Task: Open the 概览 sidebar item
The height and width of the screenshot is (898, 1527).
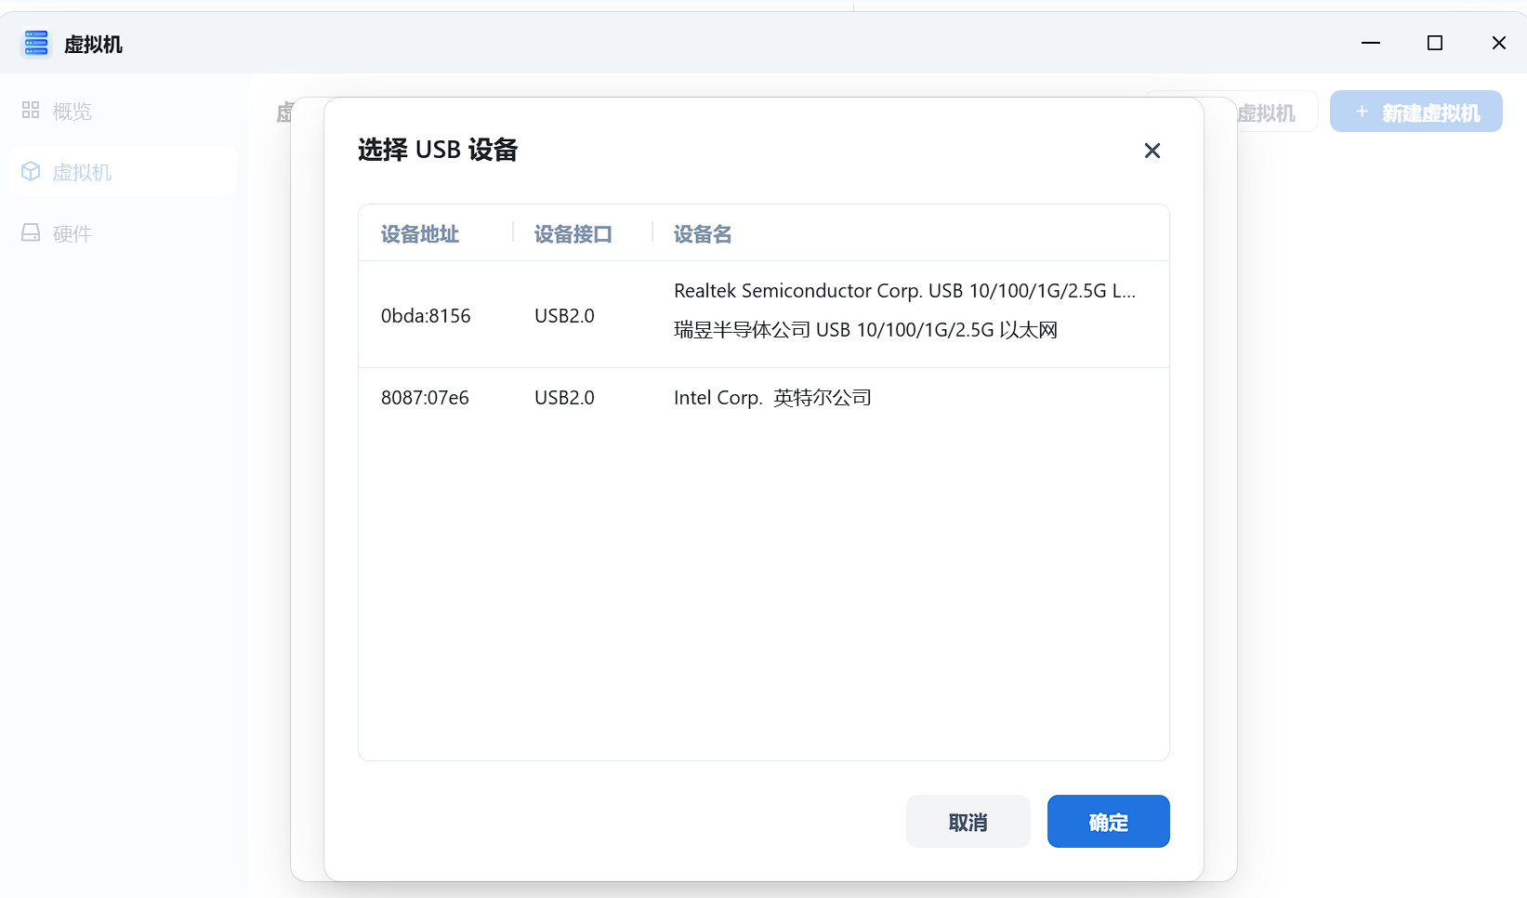Action: tap(123, 111)
